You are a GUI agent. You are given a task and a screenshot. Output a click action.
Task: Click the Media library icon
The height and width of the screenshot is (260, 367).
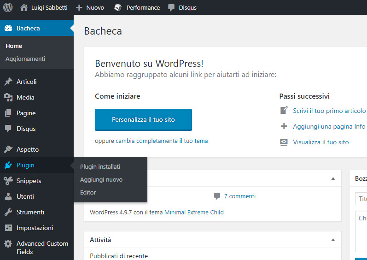click(8, 97)
